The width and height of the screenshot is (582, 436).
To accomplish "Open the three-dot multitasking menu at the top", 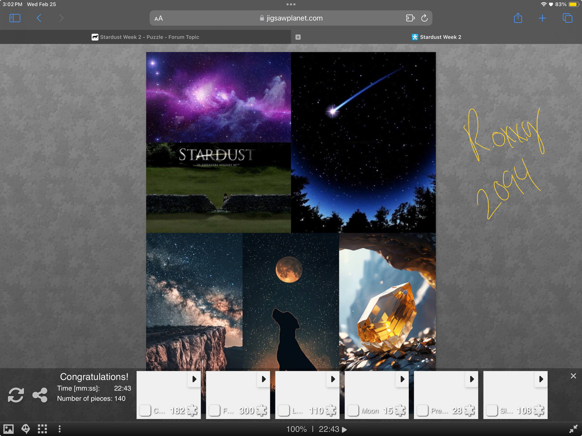I will (291, 4).
